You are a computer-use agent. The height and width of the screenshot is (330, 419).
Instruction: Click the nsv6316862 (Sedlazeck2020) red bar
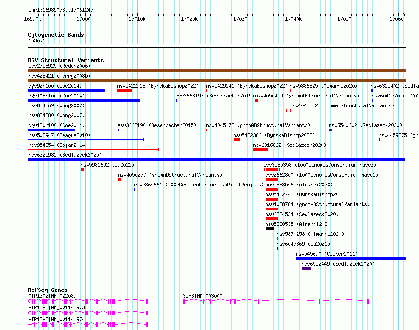pyautogui.click(x=261, y=150)
